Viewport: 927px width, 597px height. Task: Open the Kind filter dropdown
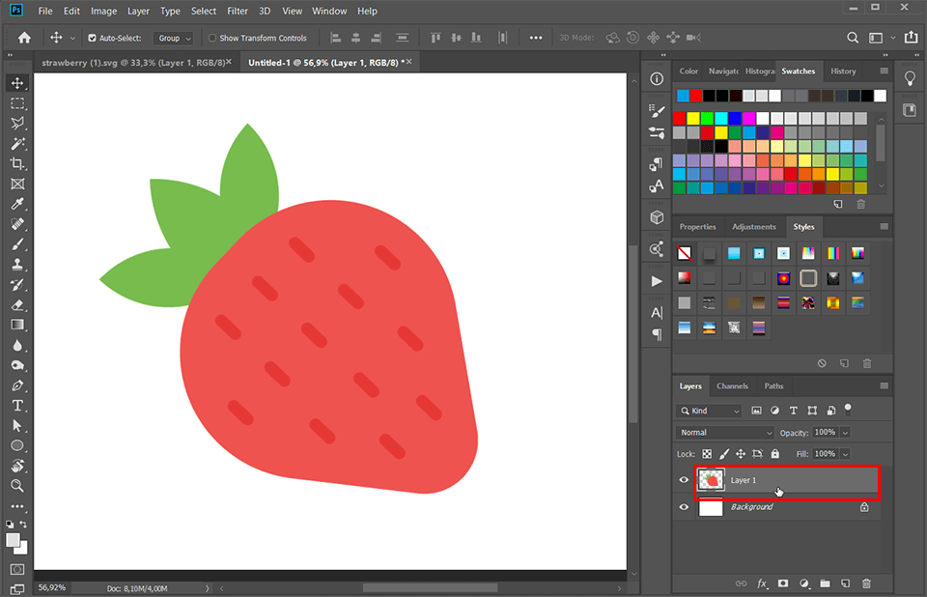[x=711, y=410]
